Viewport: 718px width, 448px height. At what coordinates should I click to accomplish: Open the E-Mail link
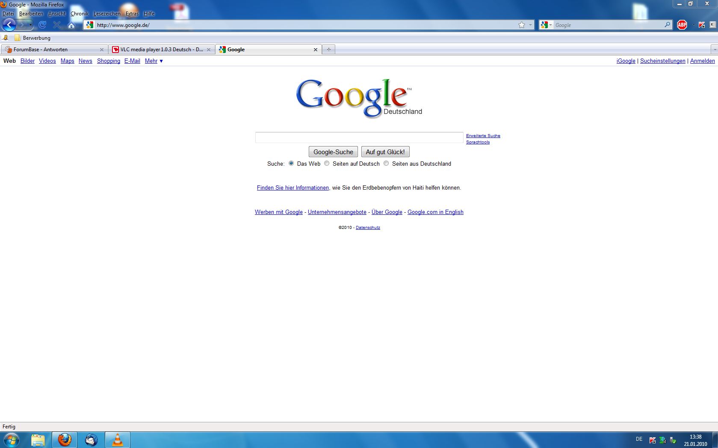(132, 61)
